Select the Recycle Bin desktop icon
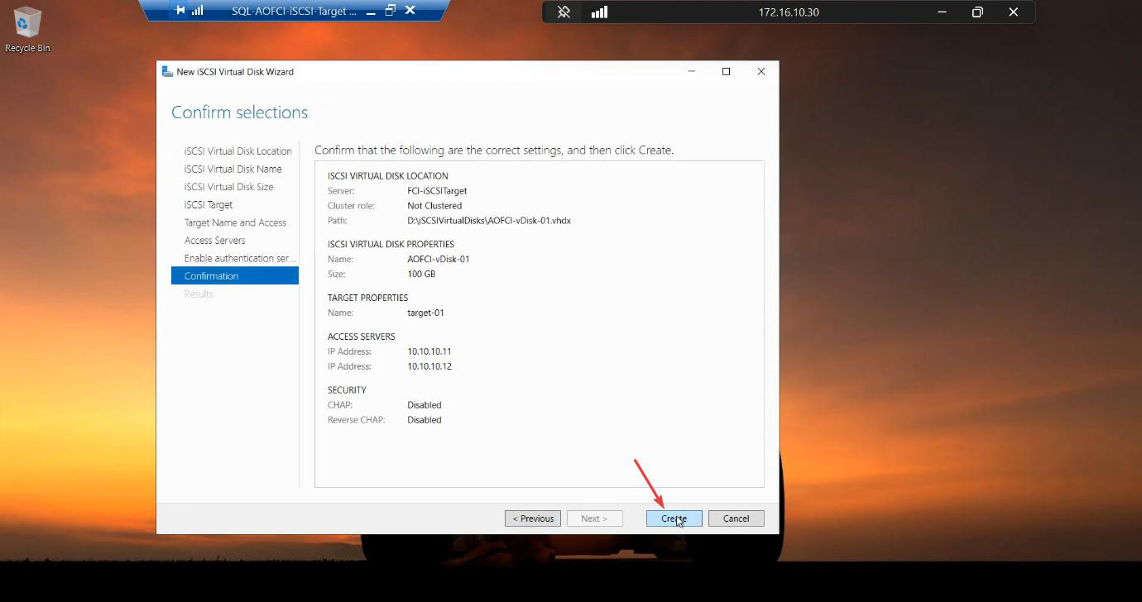This screenshot has width=1142, height=602. click(27, 30)
